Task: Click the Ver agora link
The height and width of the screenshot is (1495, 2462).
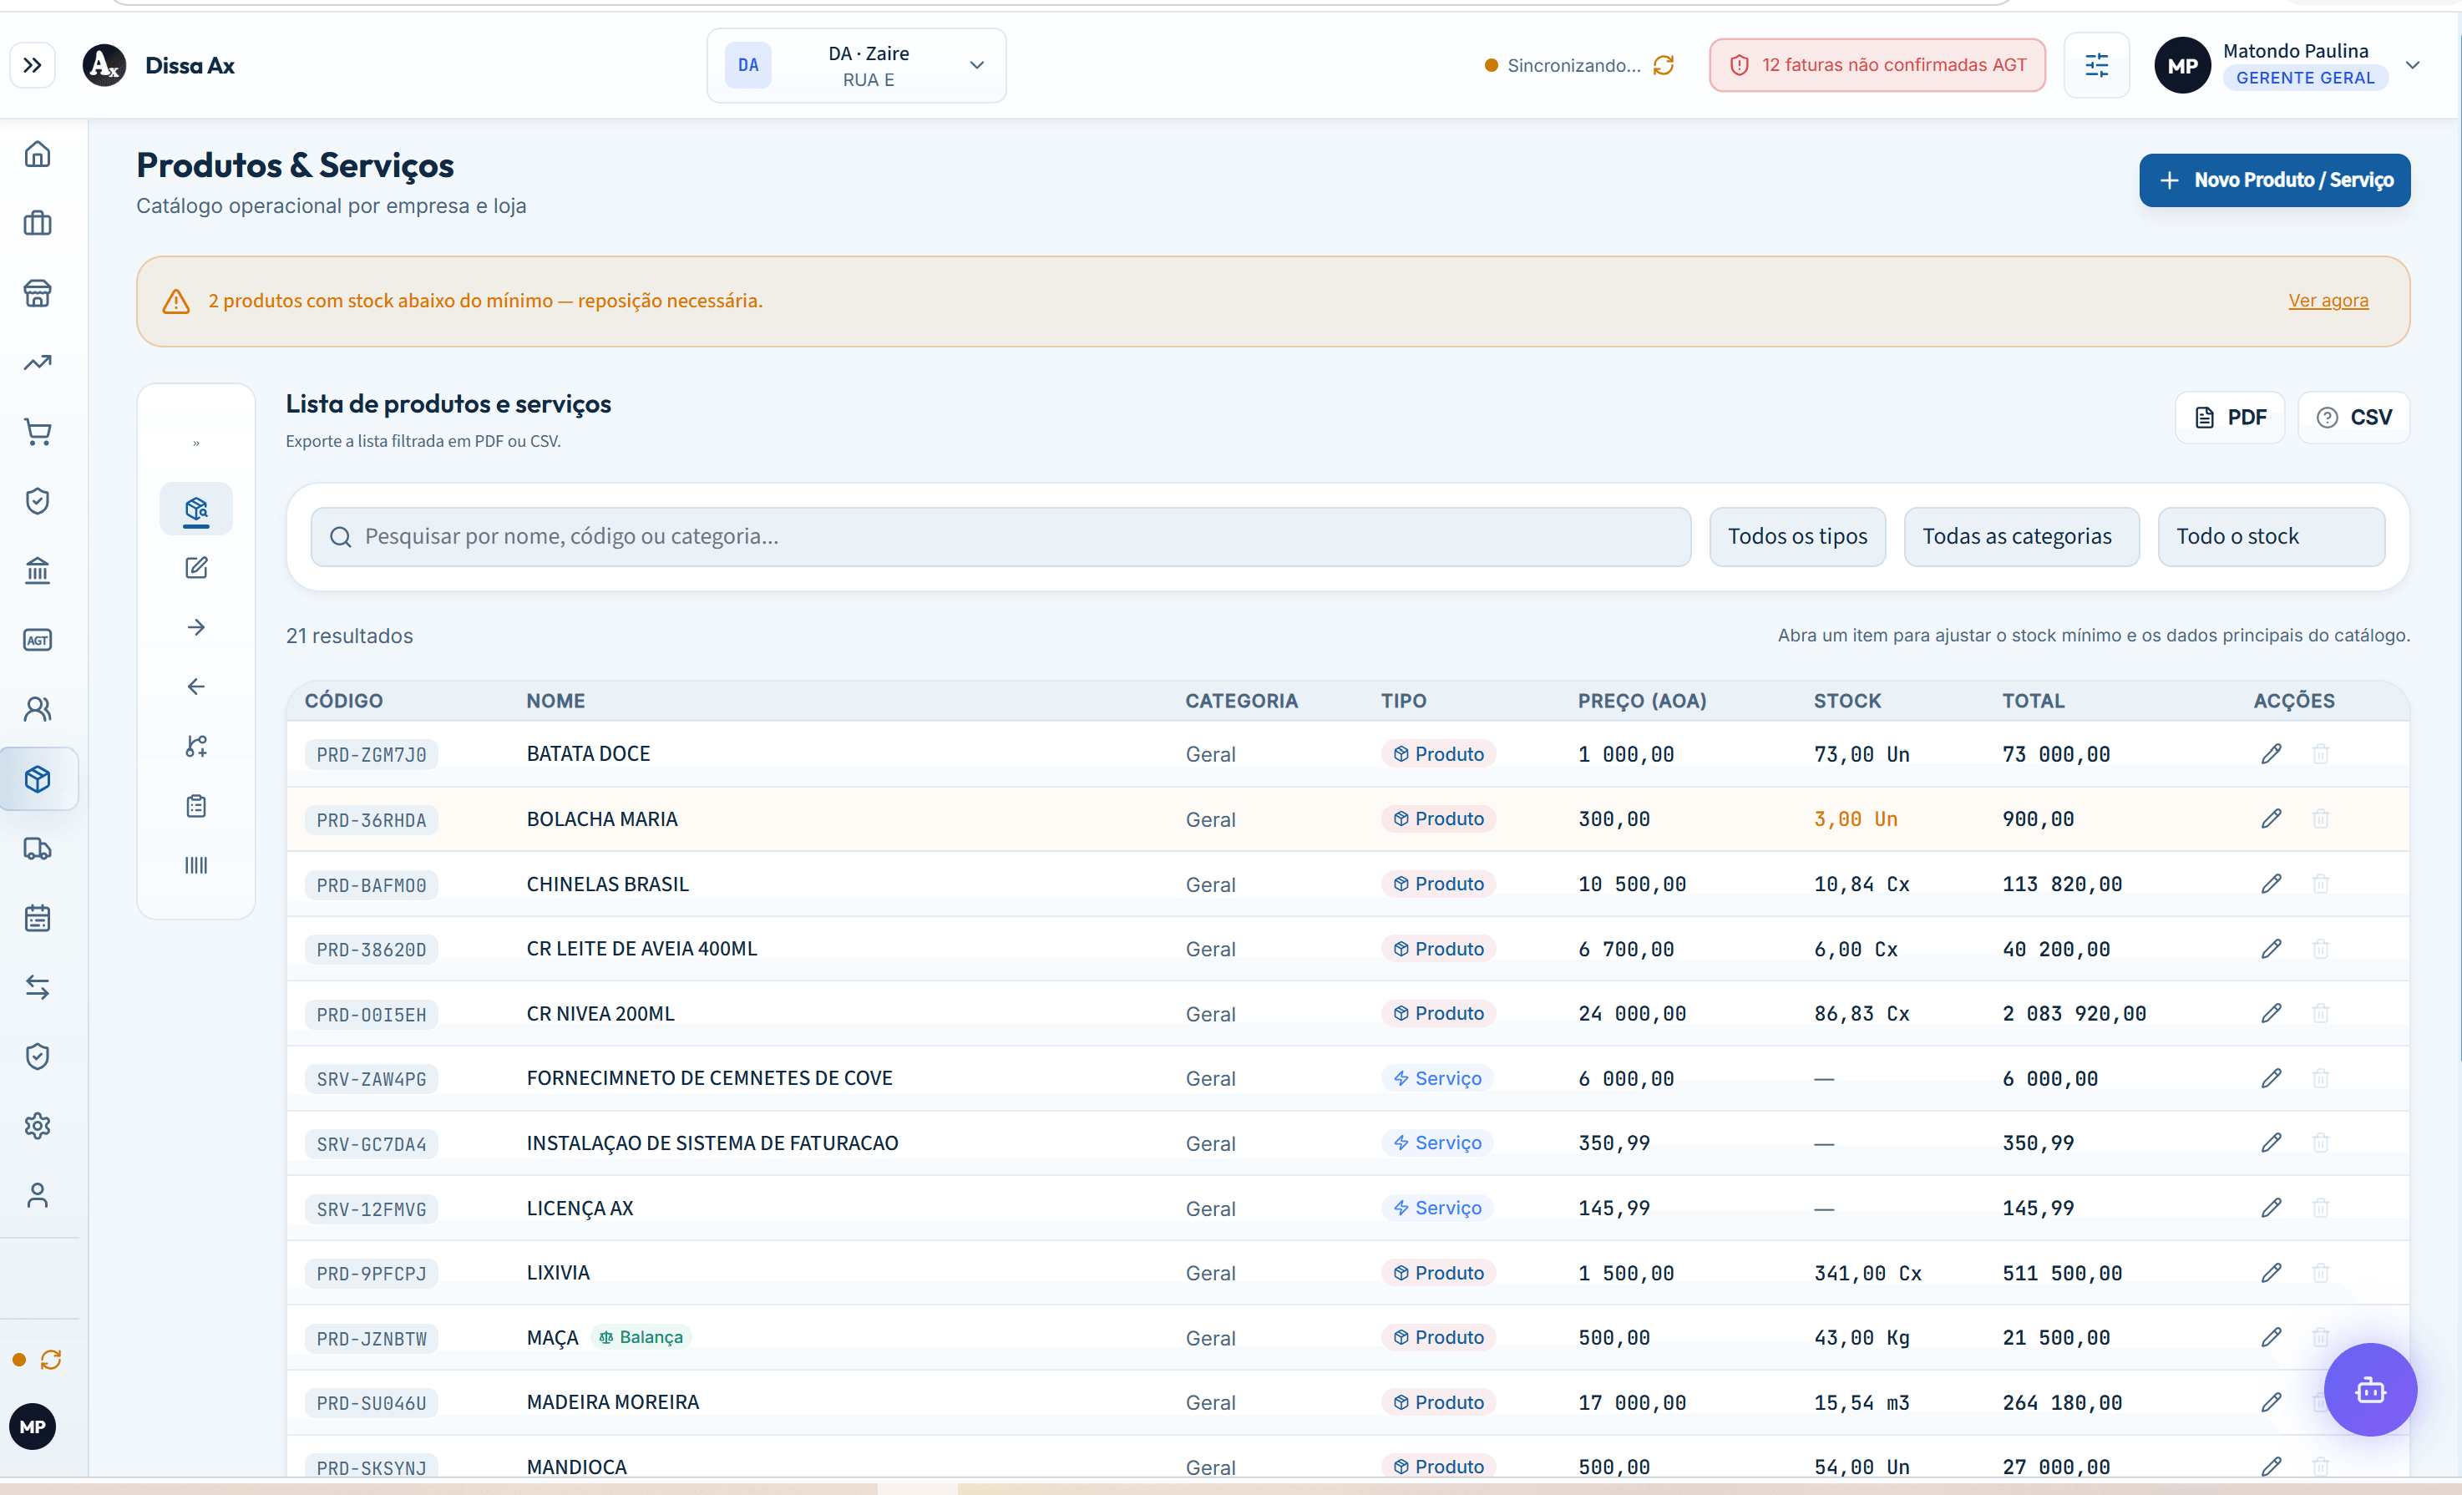Action: [2328, 300]
